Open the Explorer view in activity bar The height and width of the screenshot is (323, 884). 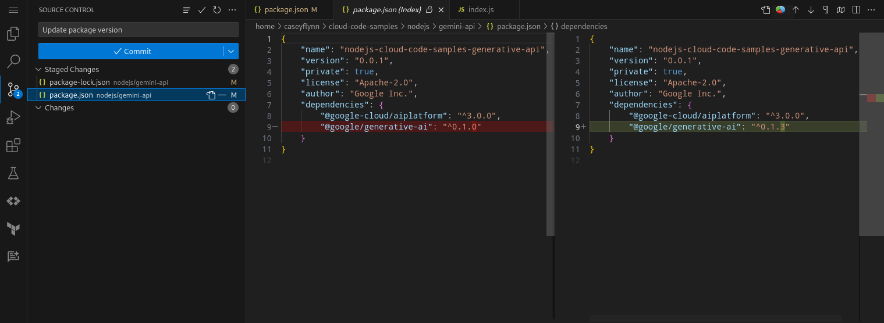(x=13, y=34)
